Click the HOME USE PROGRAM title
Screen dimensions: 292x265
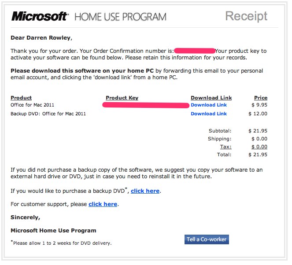[x=121, y=17]
